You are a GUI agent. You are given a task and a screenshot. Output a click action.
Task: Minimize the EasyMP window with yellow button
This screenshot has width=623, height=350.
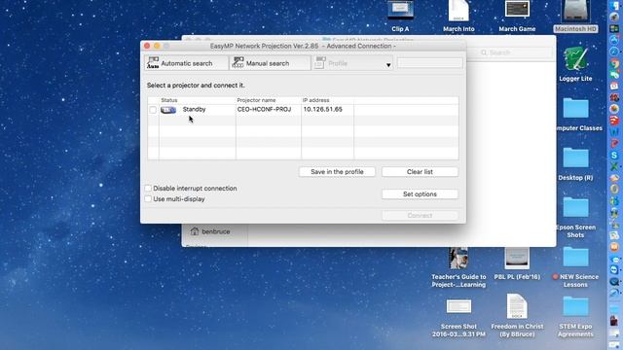point(157,46)
